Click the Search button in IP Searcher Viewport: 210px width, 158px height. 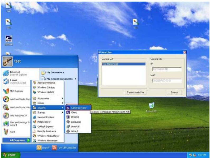click(x=174, y=92)
